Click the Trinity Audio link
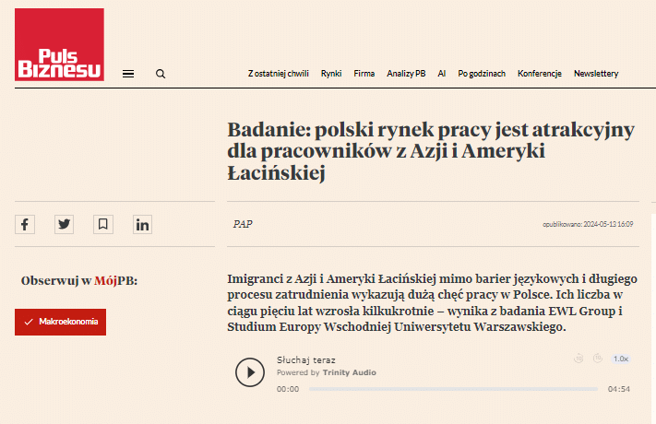Image resolution: width=656 pixels, height=424 pixels. [x=350, y=372]
